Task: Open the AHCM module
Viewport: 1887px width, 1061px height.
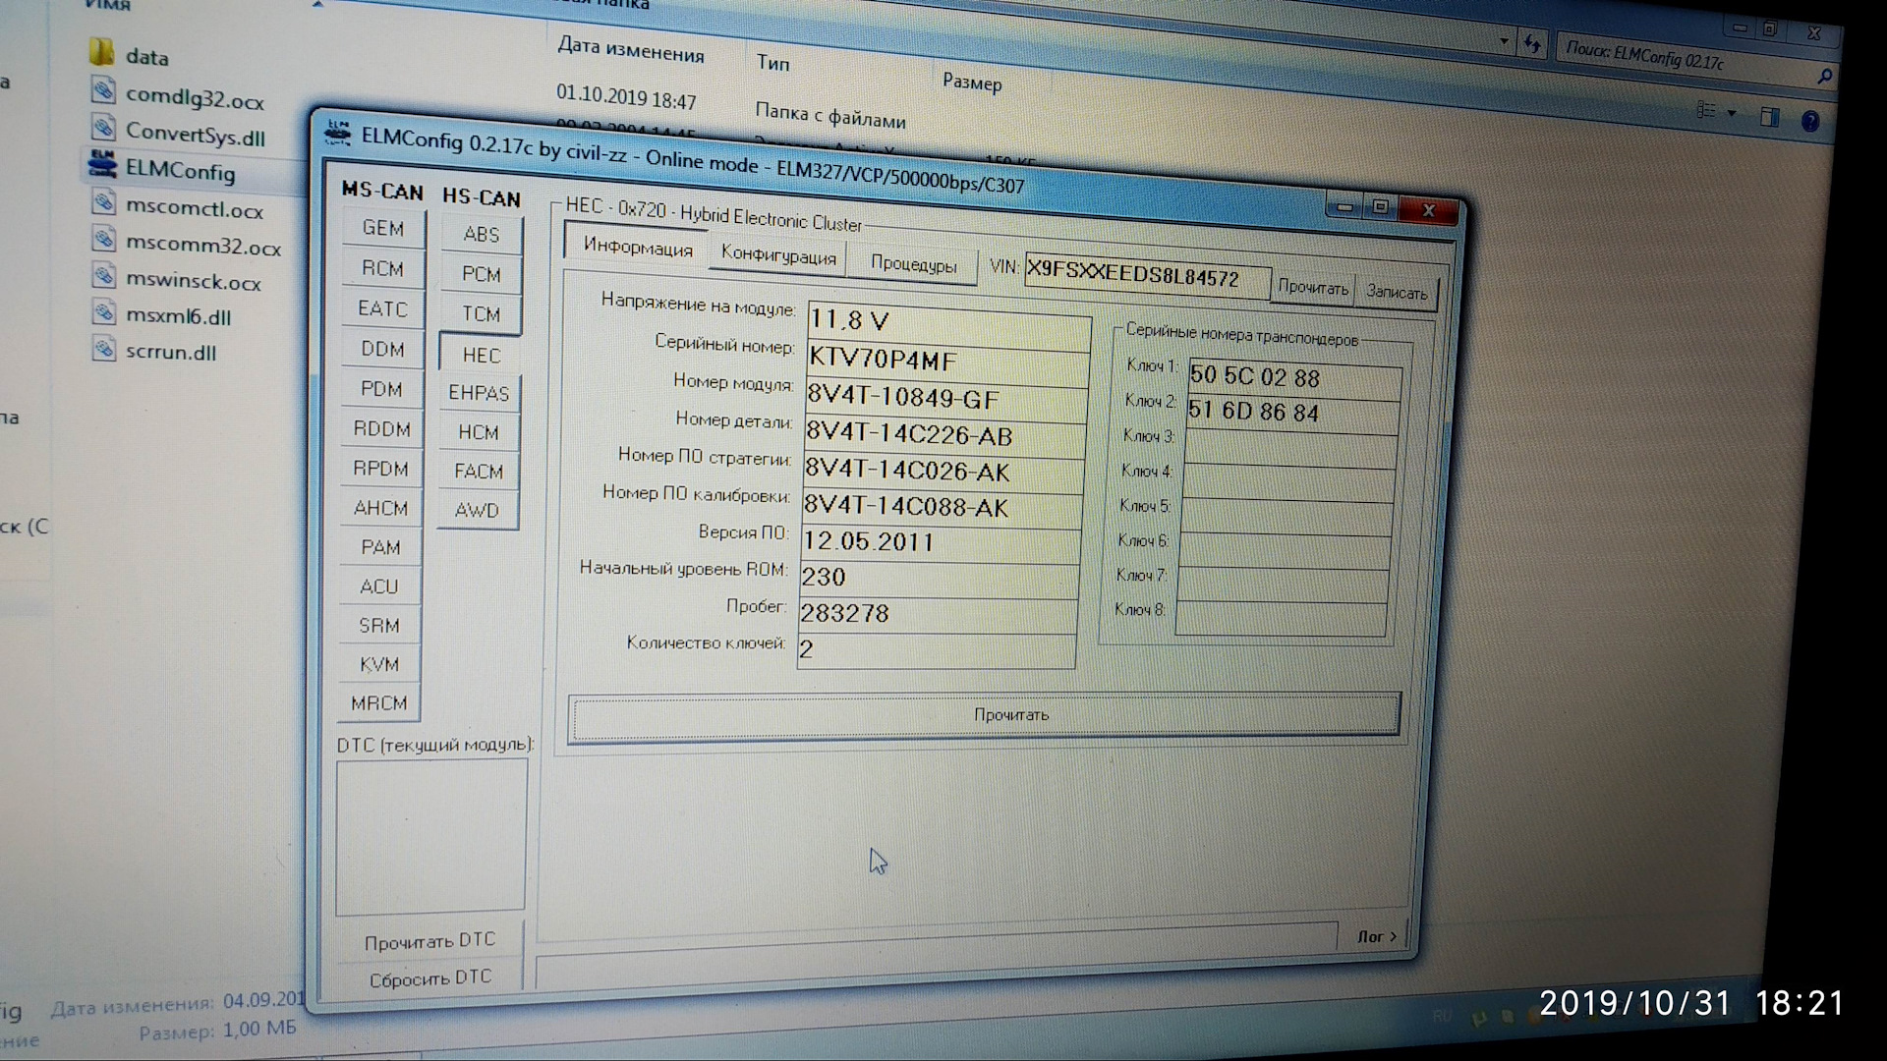Action: (380, 508)
